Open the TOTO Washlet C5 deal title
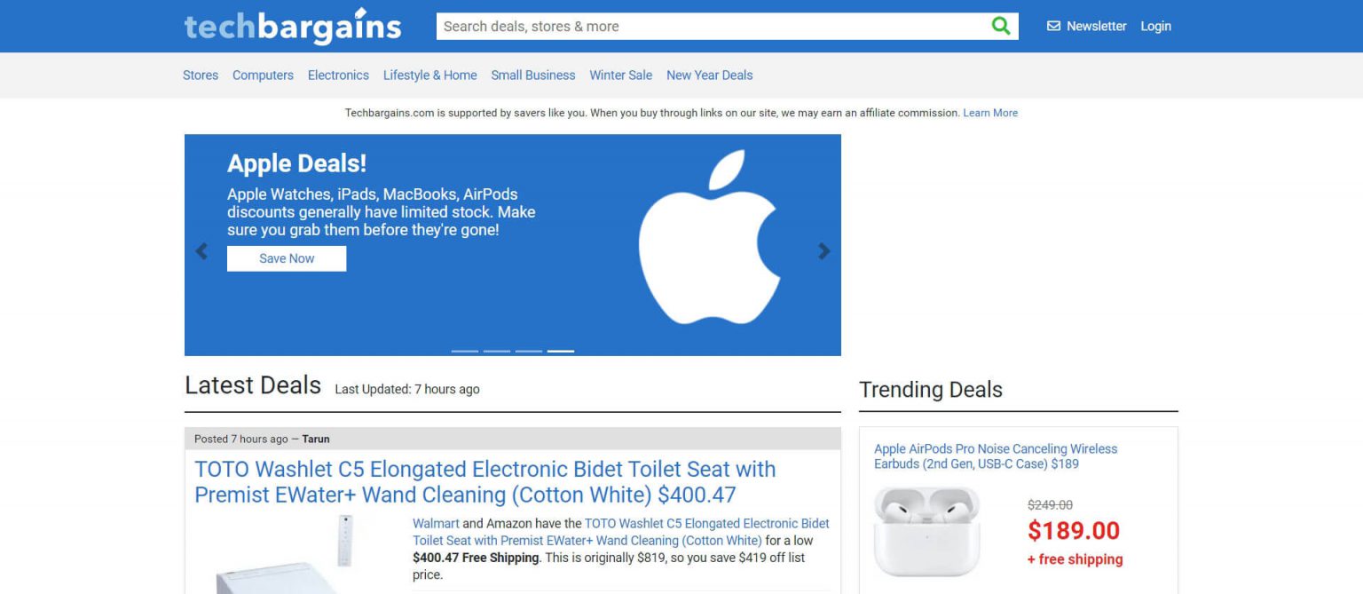1363x594 pixels. (485, 481)
